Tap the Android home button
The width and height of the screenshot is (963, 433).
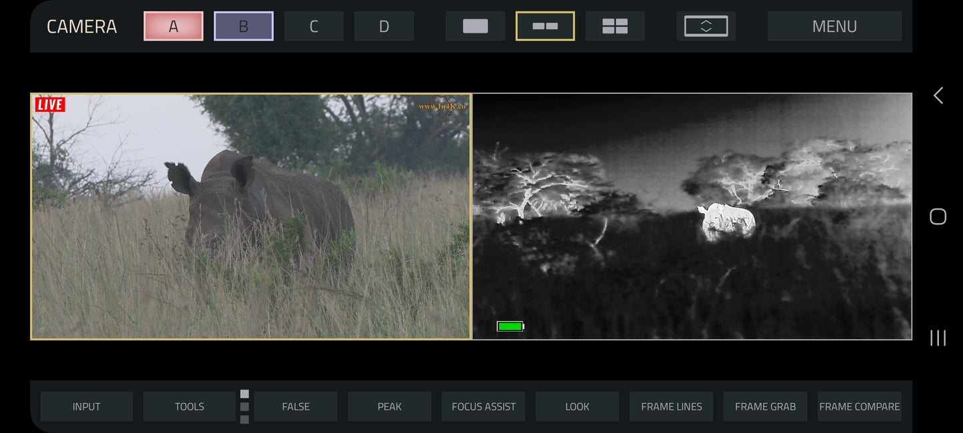pyautogui.click(x=938, y=217)
